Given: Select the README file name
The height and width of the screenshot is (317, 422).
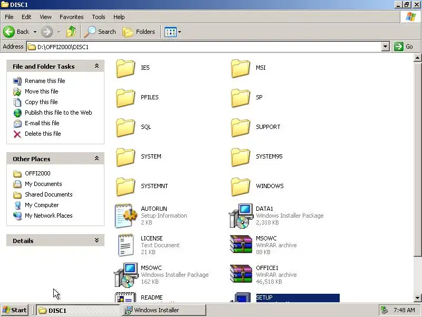Looking at the screenshot, I should point(152,297).
